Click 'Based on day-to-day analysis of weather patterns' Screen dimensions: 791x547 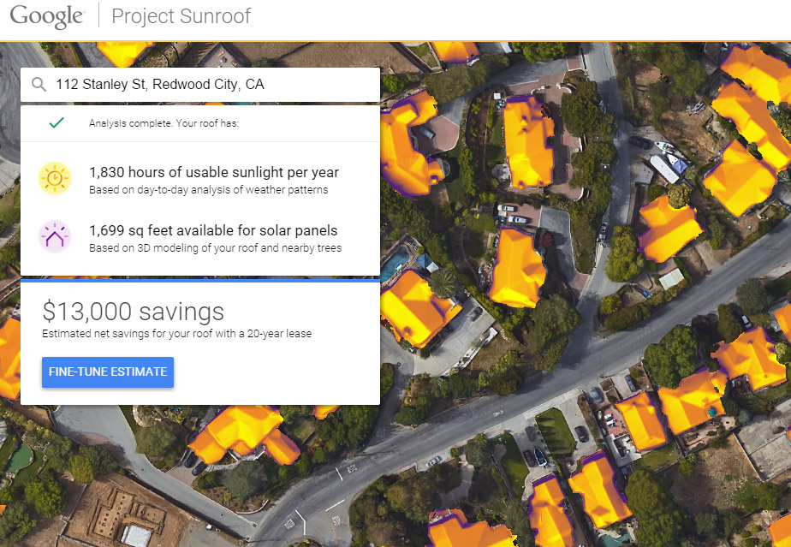pos(208,190)
